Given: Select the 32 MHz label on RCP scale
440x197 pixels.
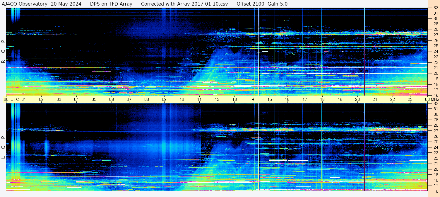Looking at the screenshot, I should point(435,8).
